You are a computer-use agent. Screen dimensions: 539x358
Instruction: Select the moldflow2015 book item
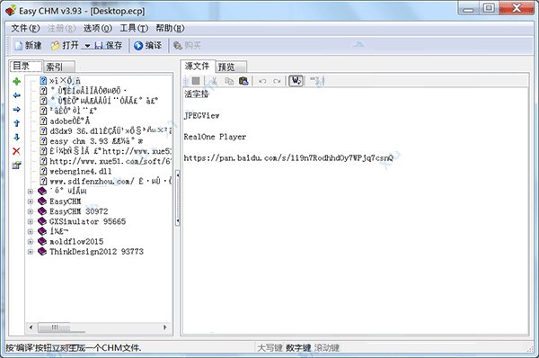(x=76, y=242)
